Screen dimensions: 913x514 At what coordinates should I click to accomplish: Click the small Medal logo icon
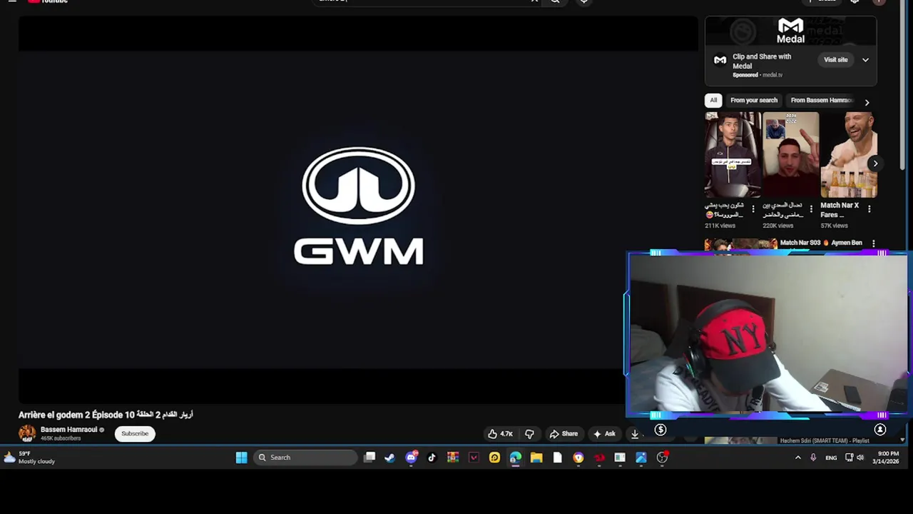tap(720, 60)
